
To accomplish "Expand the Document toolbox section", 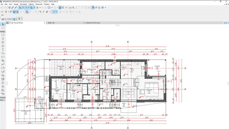I will (x=3, y=97).
